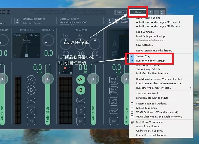Solo the Virtual Input strip with S
This screenshot has height=144, width=199.
(80, 111)
